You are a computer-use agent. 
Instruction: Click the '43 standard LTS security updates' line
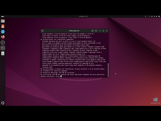[54, 71]
